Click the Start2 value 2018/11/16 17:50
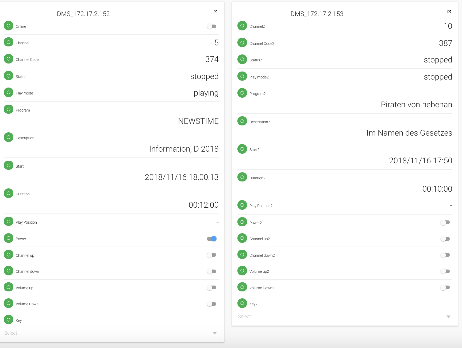462x348 pixels. tap(421, 161)
